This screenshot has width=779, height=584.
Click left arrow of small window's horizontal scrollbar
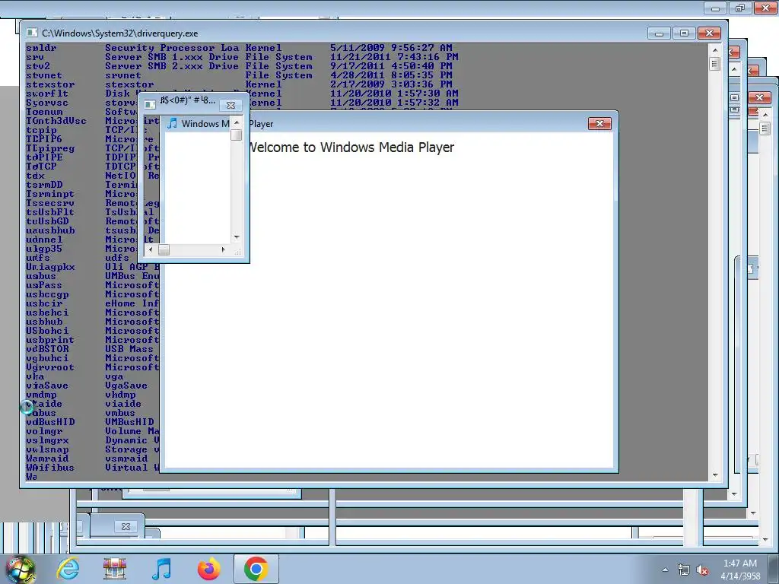coord(151,249)
